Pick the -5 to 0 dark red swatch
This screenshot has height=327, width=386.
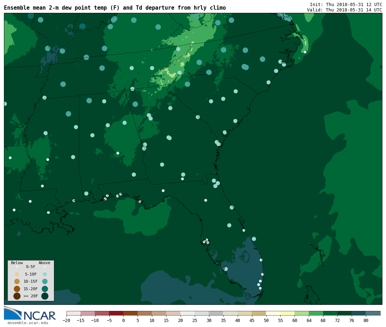[x=116, y=313]
